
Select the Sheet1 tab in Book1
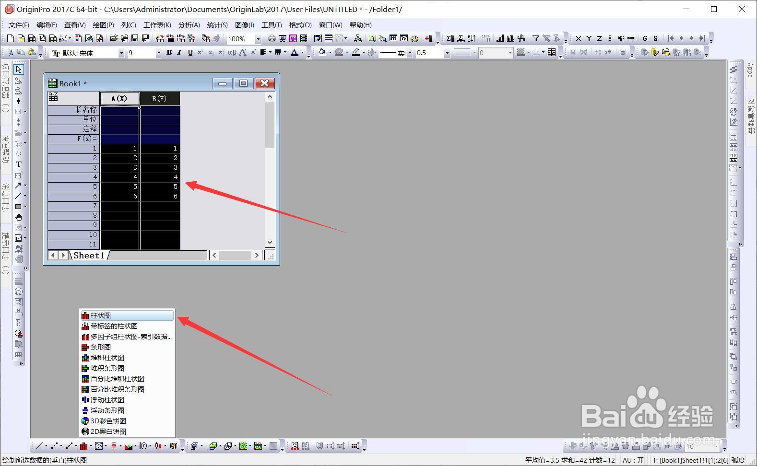[89, 256]
